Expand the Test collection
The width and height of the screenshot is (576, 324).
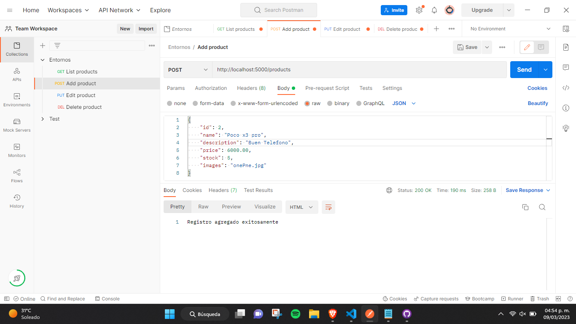point(43,119)
